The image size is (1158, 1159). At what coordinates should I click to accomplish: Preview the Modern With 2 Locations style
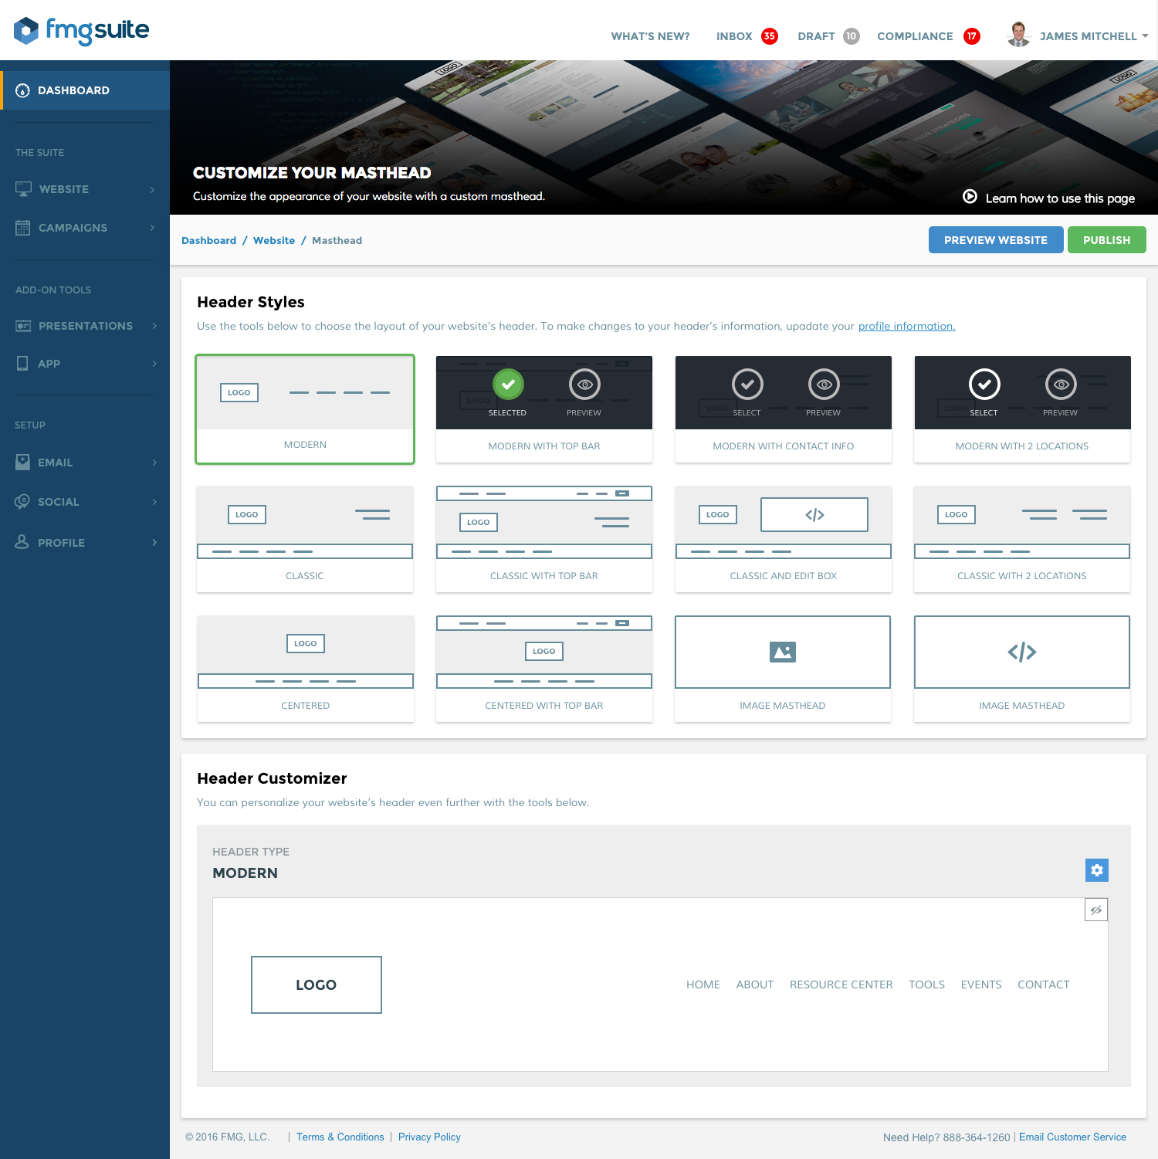coord(1061,385)
